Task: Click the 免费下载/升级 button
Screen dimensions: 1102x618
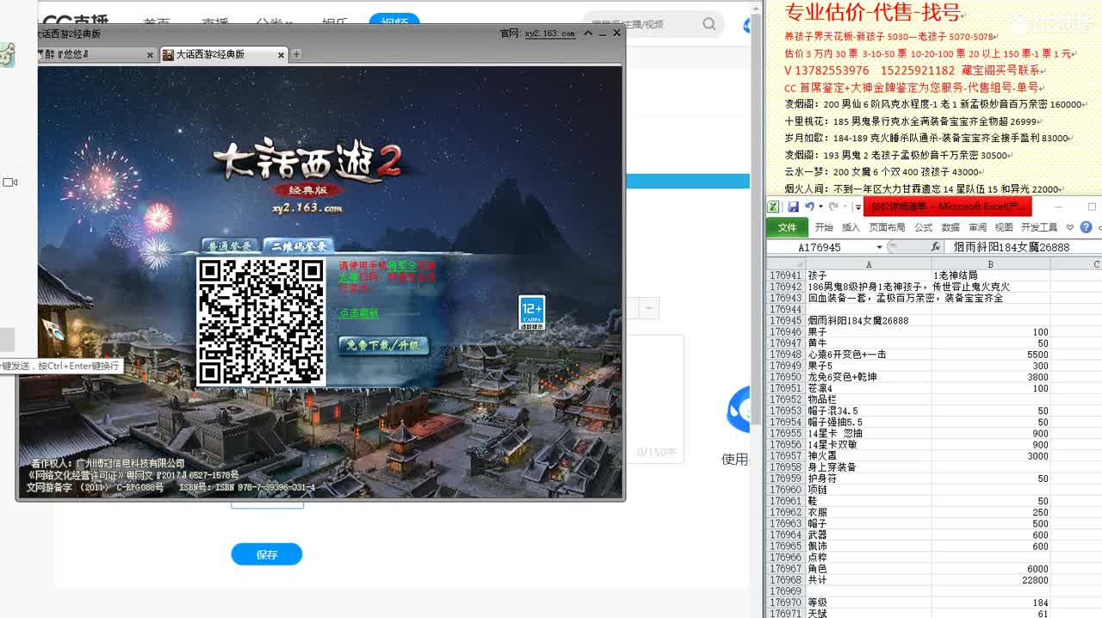Action: [383, 345]
